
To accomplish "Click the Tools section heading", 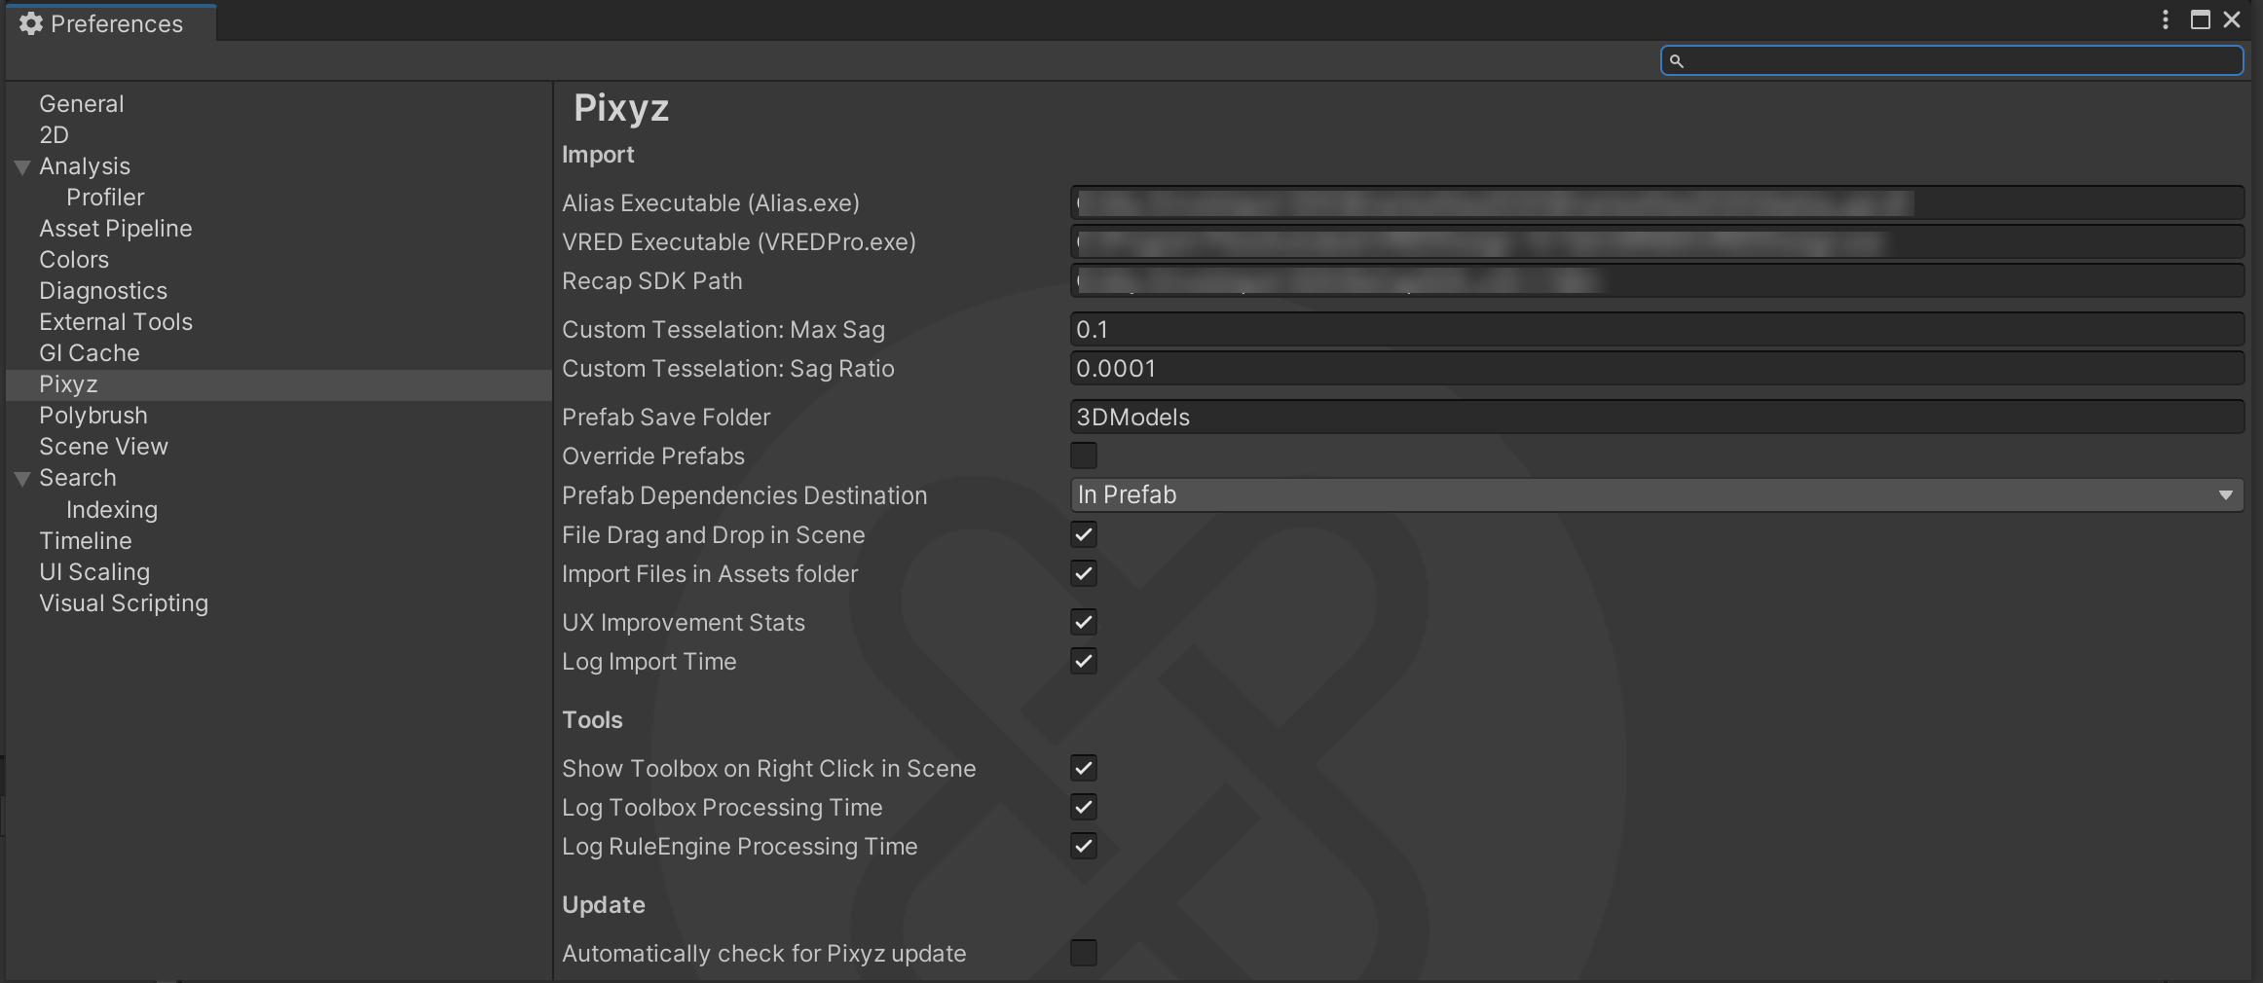I will 592,719.
